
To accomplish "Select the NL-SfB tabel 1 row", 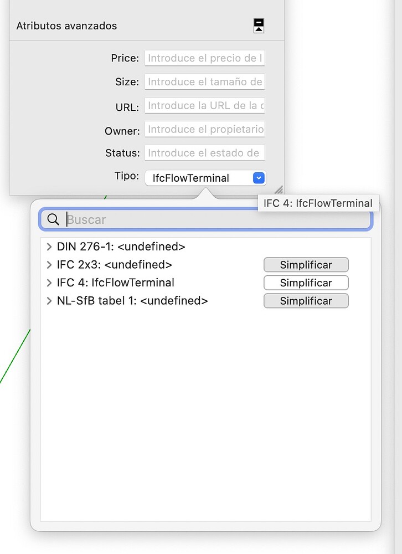I will [205, 301].
